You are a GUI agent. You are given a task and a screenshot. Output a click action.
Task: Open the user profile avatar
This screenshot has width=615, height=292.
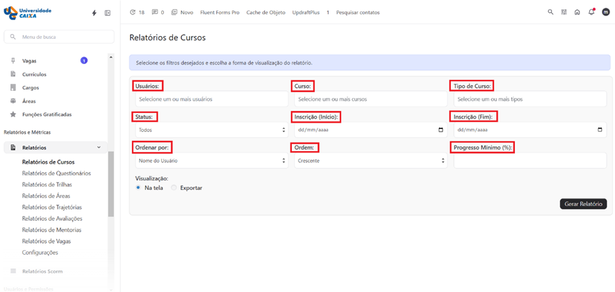pyautogui.click(x=605, y=12)
